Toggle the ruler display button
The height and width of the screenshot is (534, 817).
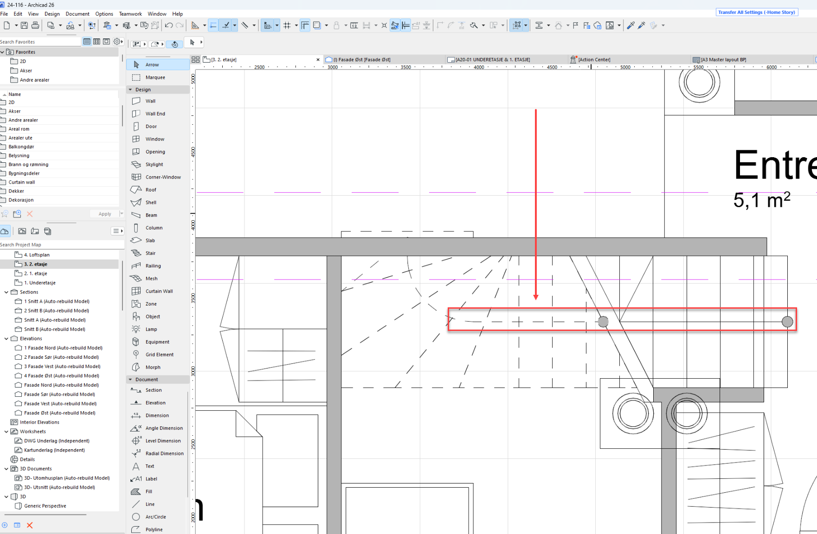(x=305, y=25)
